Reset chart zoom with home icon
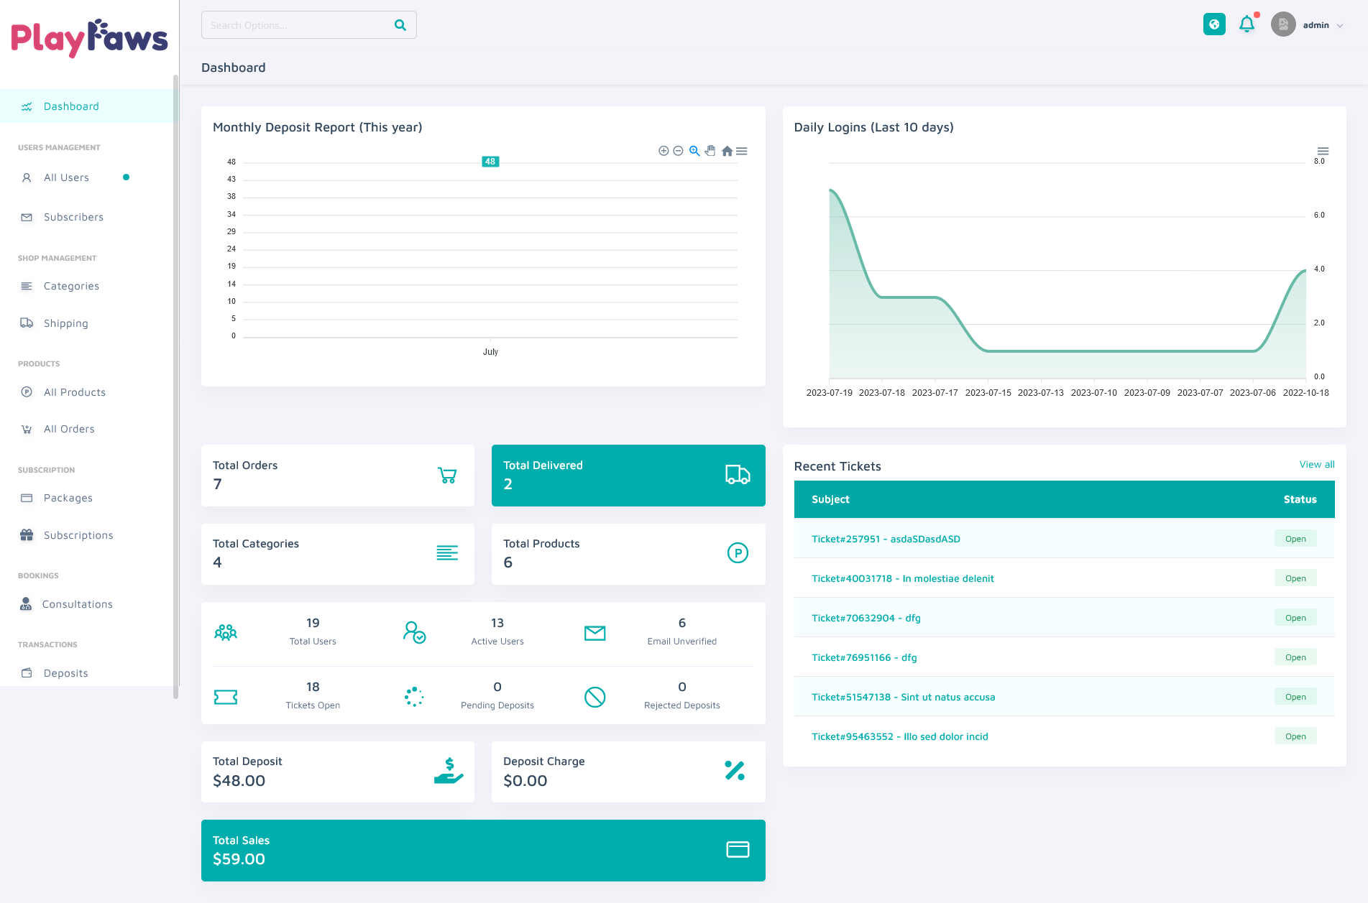1368x903 pixels. click(x=727, y=151)
